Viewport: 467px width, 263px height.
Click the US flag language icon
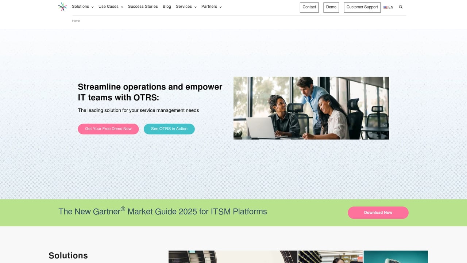tap(386, 7)
